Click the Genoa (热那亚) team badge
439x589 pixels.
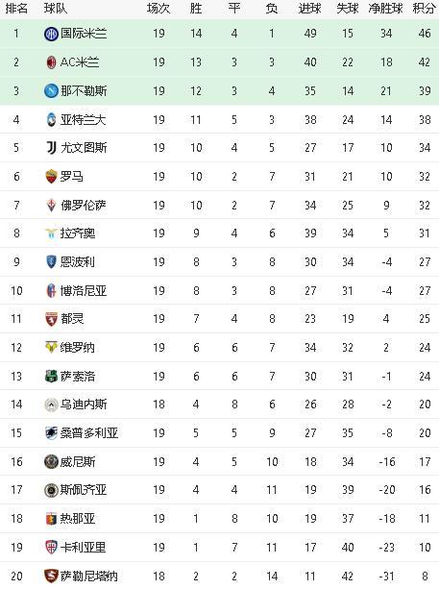51,519
